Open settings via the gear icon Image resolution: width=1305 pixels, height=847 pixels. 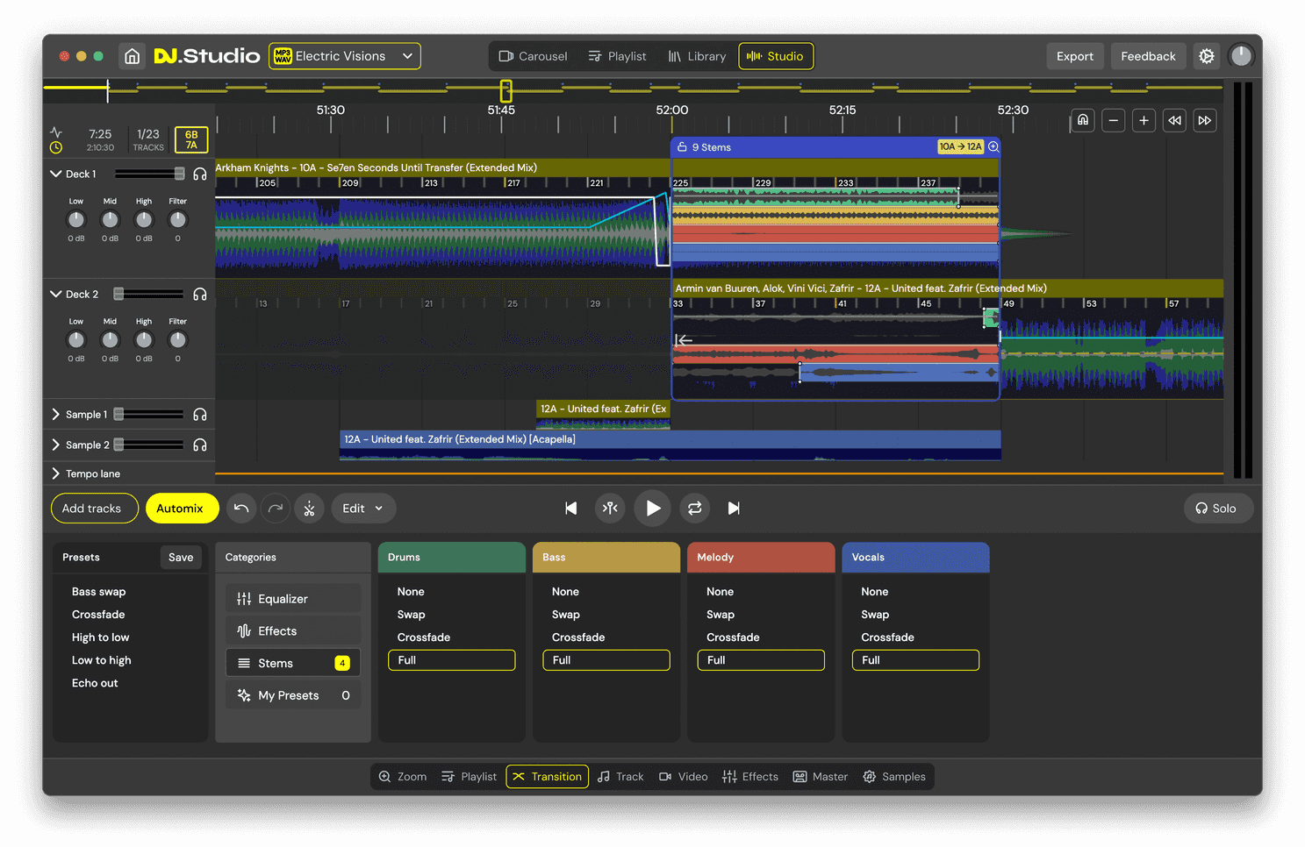[x=1207, y=56]
